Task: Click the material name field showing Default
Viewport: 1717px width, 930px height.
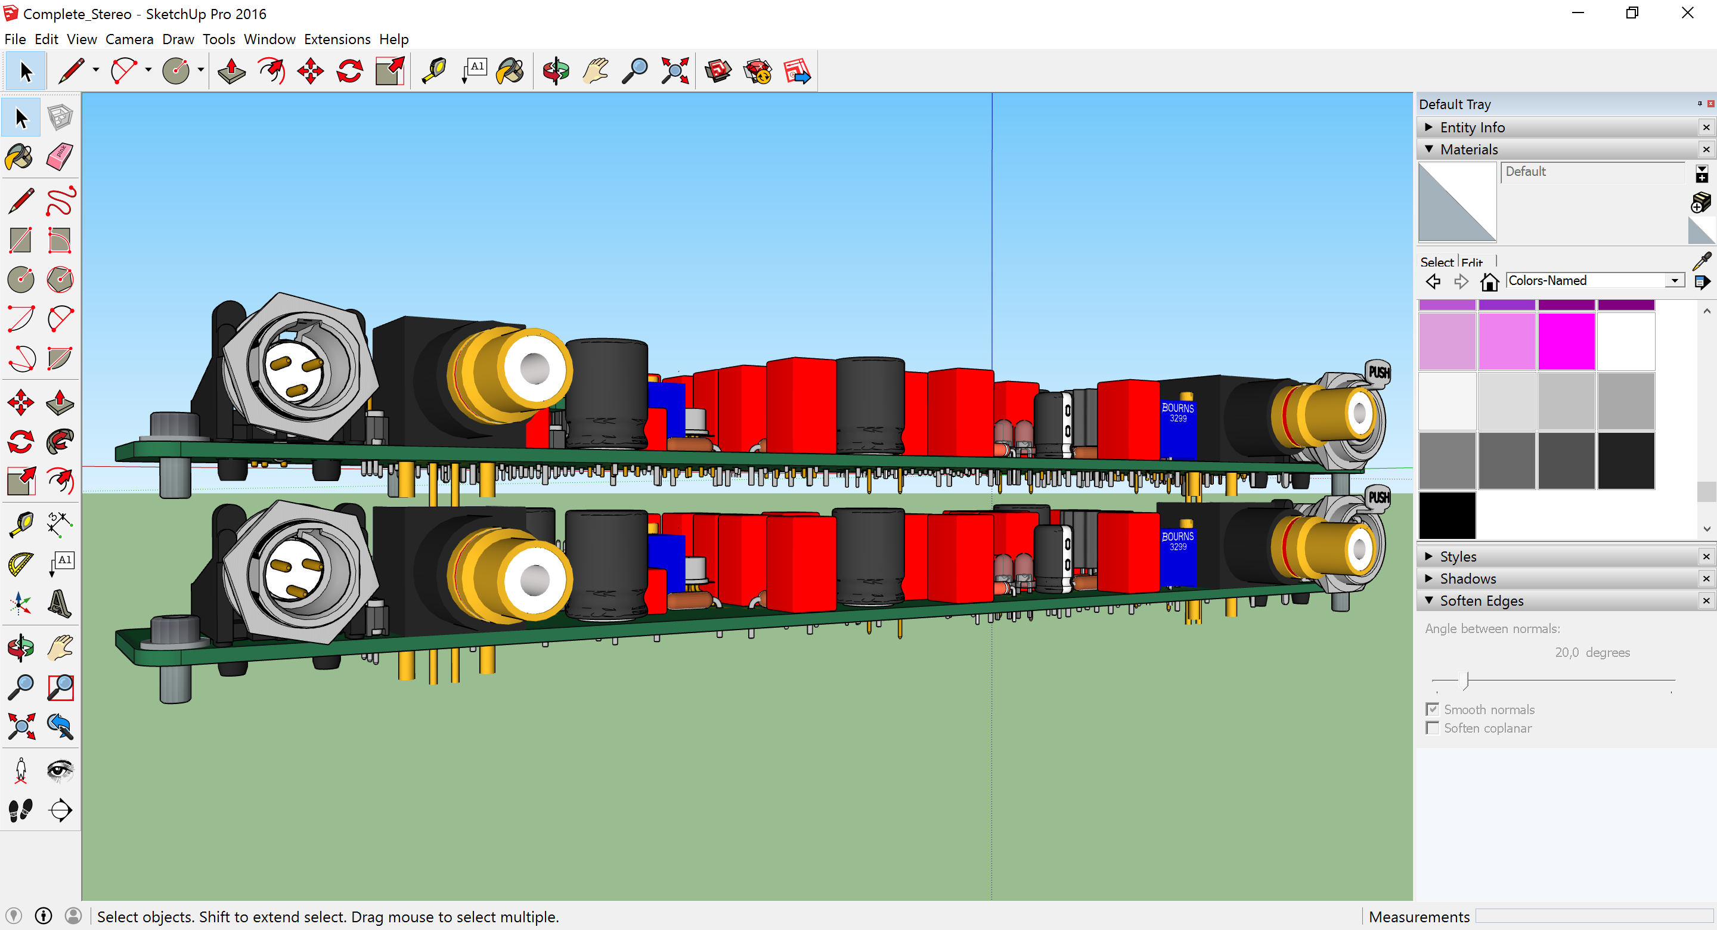Action: [x=1594, y=172]
